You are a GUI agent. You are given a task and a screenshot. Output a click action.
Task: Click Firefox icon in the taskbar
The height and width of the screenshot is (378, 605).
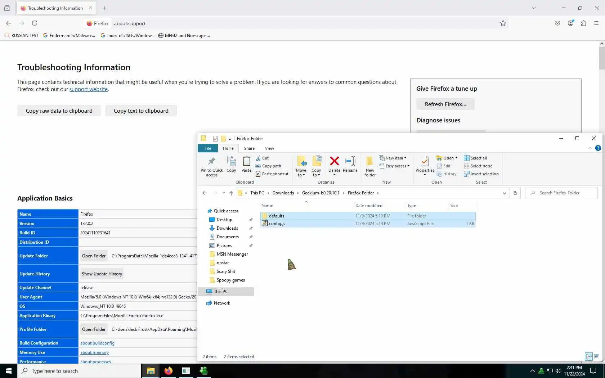[x=168, y=371]
